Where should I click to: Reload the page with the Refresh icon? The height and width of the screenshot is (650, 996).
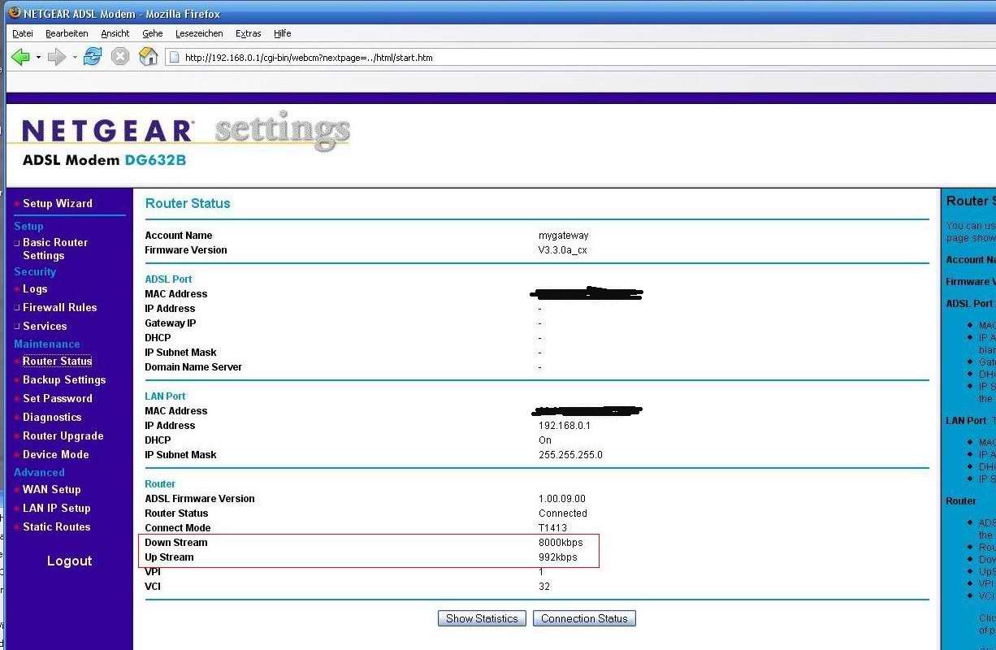point(93,57)
